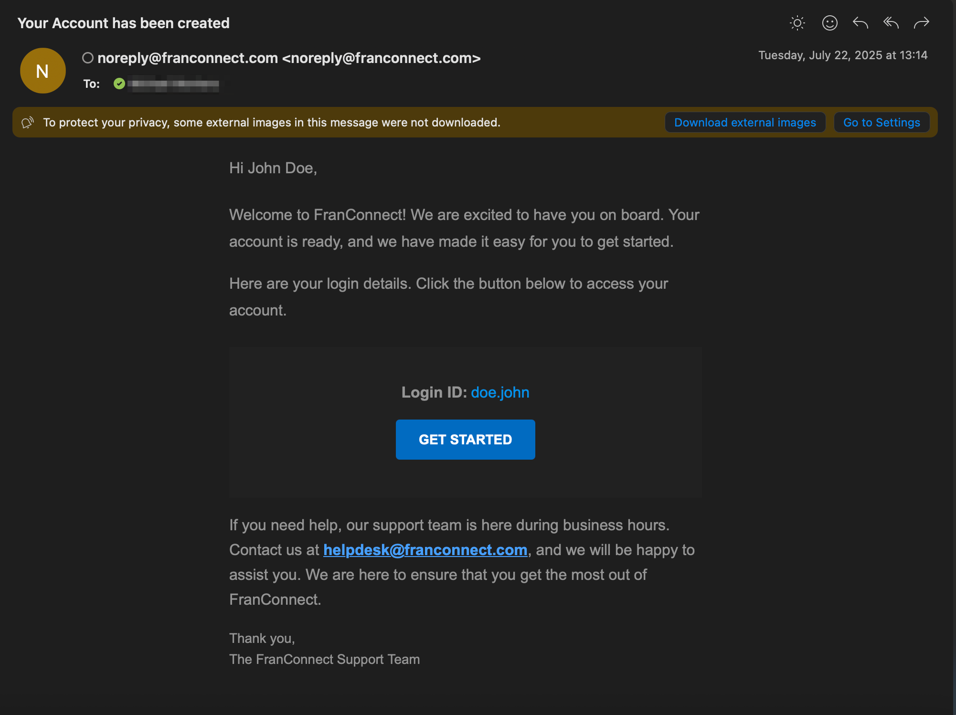Forward this email
The image size is (956, 715).
point(921,23)
